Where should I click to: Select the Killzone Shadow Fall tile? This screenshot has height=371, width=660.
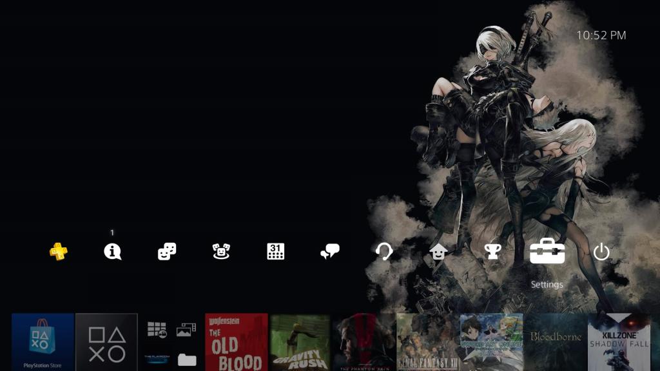(619, 342)
